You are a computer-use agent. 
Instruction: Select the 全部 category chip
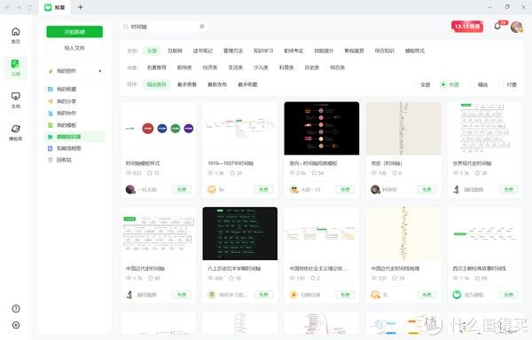pyautogui.click(x=152, y=51)
